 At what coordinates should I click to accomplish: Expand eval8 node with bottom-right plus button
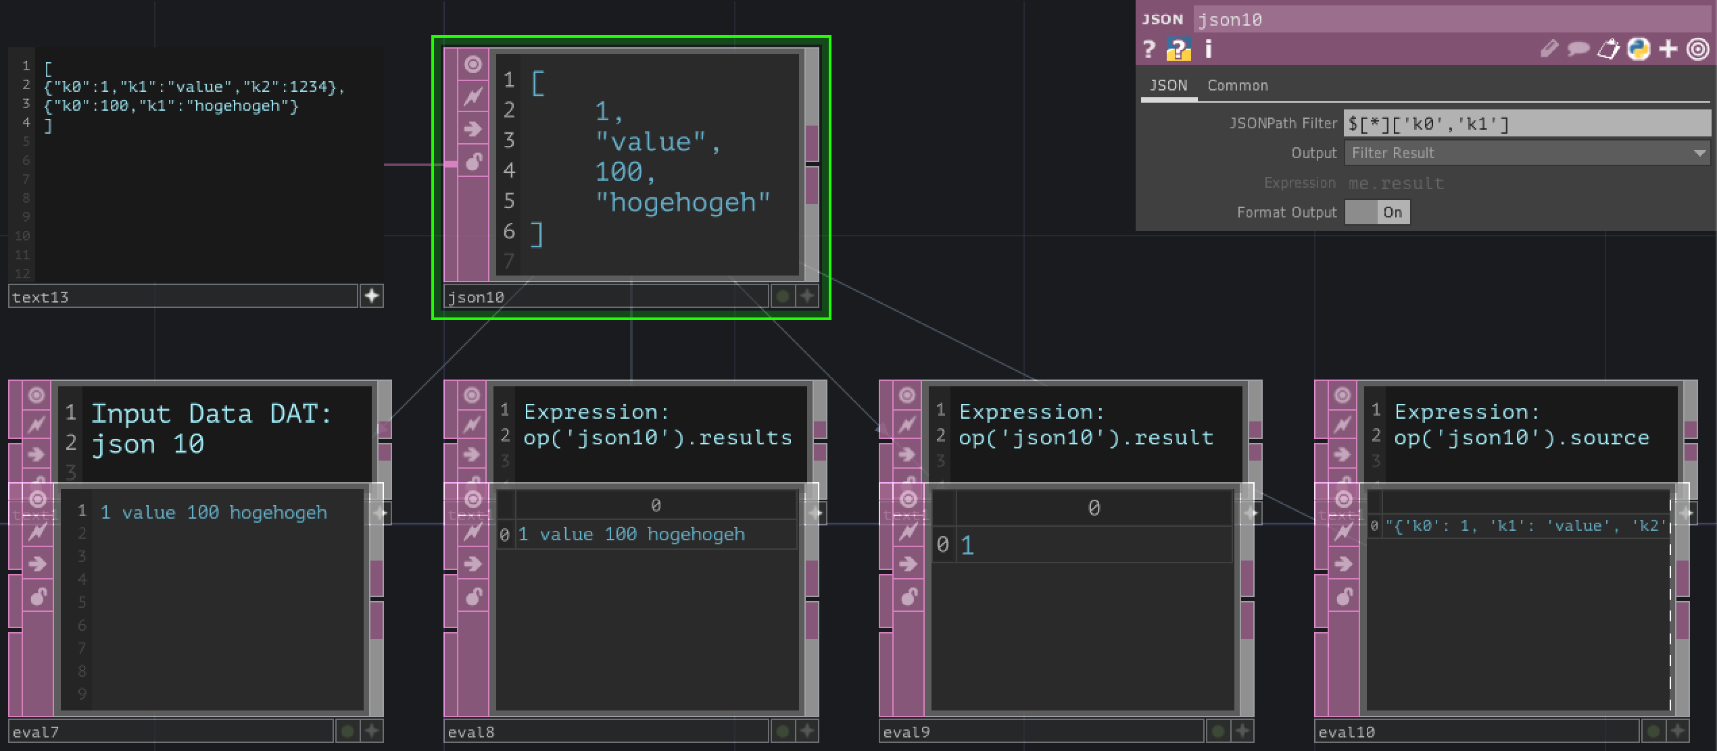click(807, 731)
